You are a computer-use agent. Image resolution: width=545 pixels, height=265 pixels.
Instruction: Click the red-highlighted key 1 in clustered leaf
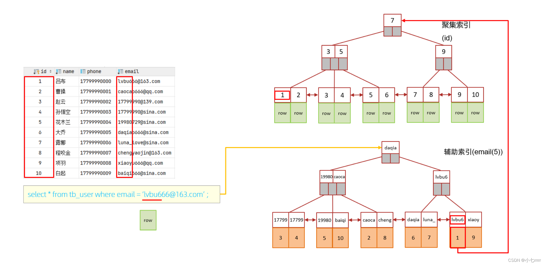tap(282, 95)
